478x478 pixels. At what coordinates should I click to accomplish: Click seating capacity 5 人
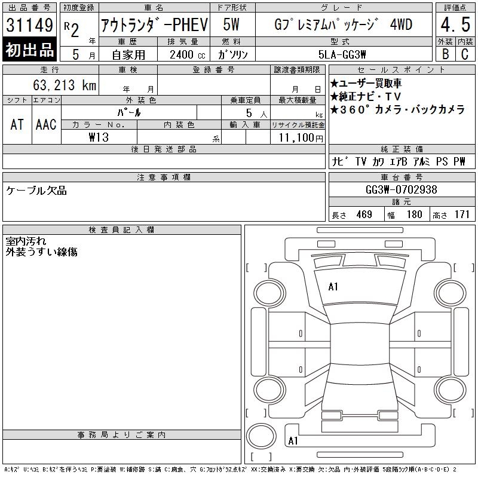click(x=256, y=114)
